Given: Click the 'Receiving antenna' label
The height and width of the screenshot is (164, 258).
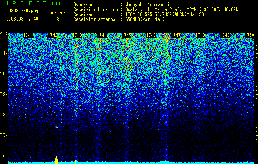Looking at the screenshot, I should click(x=94, y=19).
